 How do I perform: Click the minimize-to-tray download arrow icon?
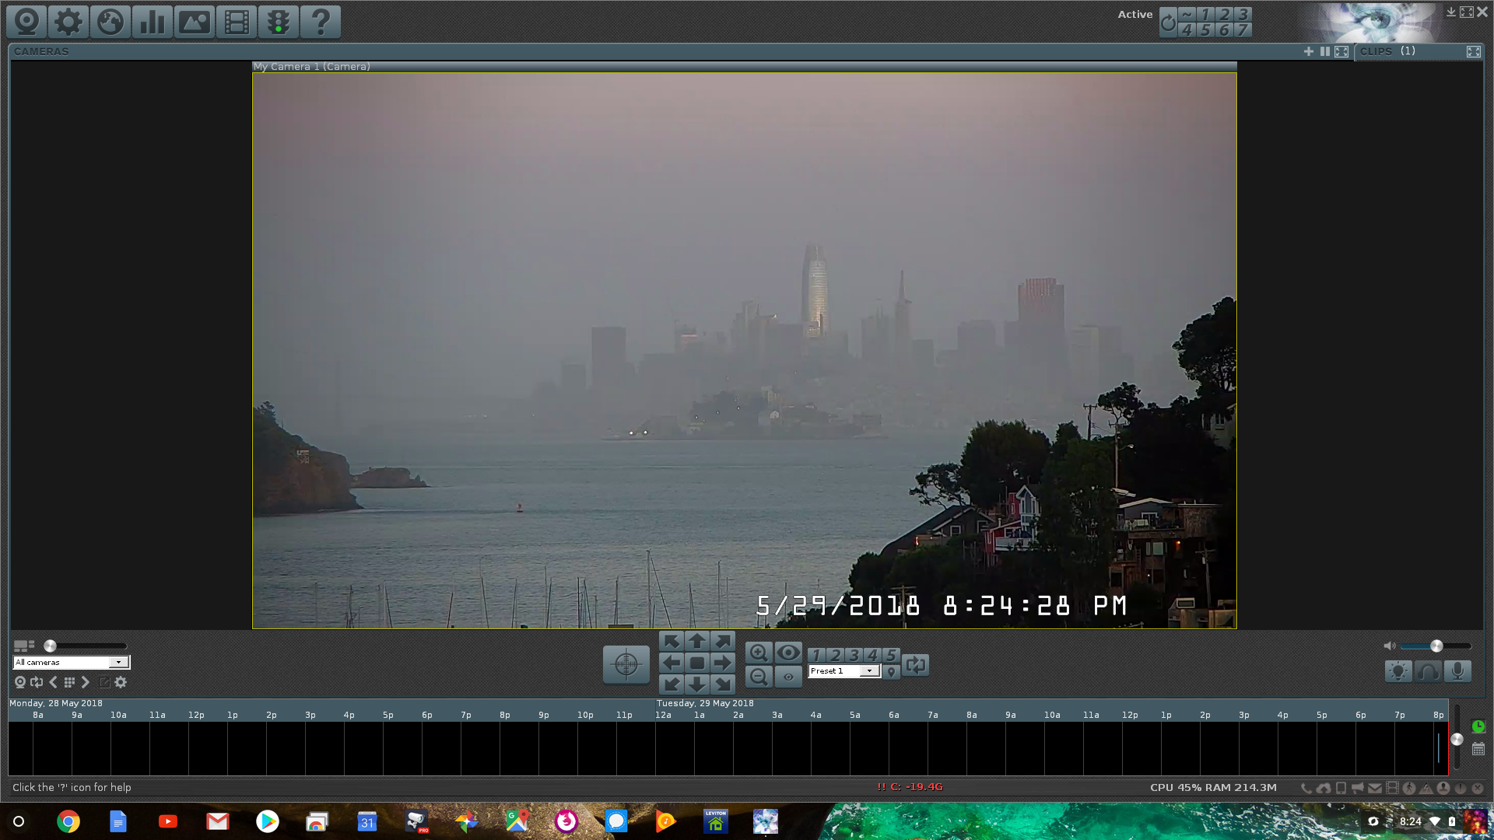point(1451,12)
